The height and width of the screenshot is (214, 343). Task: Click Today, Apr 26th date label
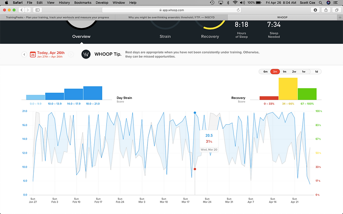pyautogui.click(x=51, y=53)
